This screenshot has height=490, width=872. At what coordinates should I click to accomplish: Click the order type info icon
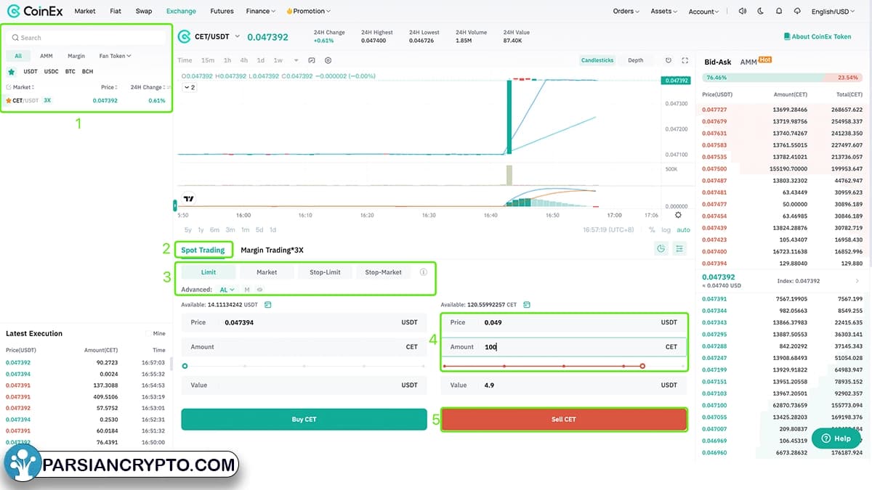tap(424, 272)
